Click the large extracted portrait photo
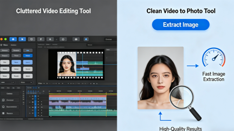Viewport: 234px width, 131px height. [160, 78]
